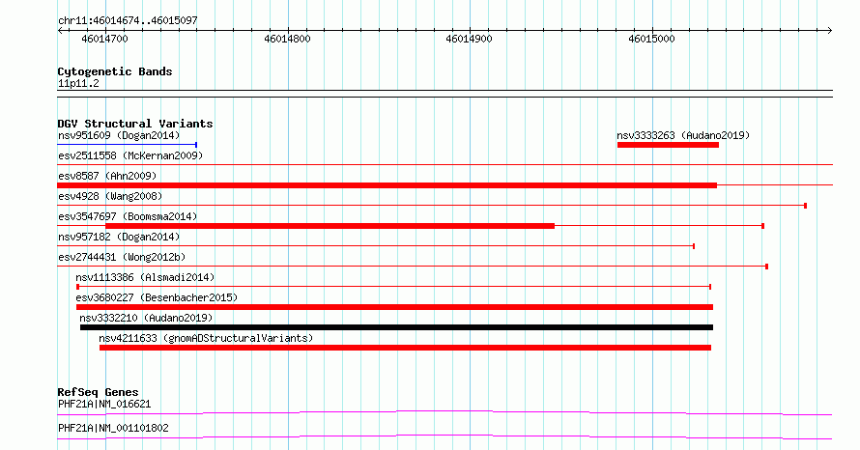Viewport: 860px width, 450px height.
Task: Click the 46014800 ruler position
Action: click(x=287, y=39)
